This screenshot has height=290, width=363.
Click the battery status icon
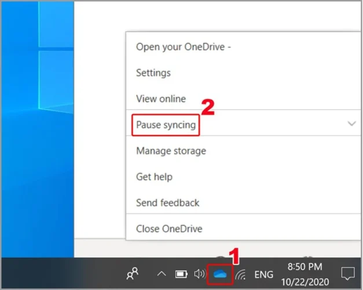click(x=181, y=274)
